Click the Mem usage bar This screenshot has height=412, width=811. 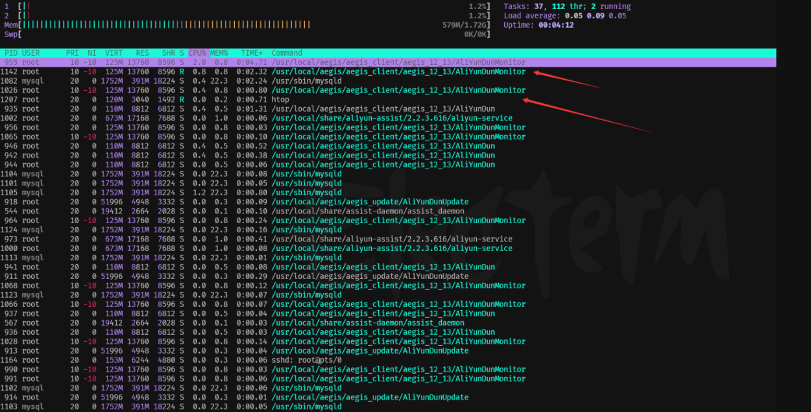coord(247,25)
